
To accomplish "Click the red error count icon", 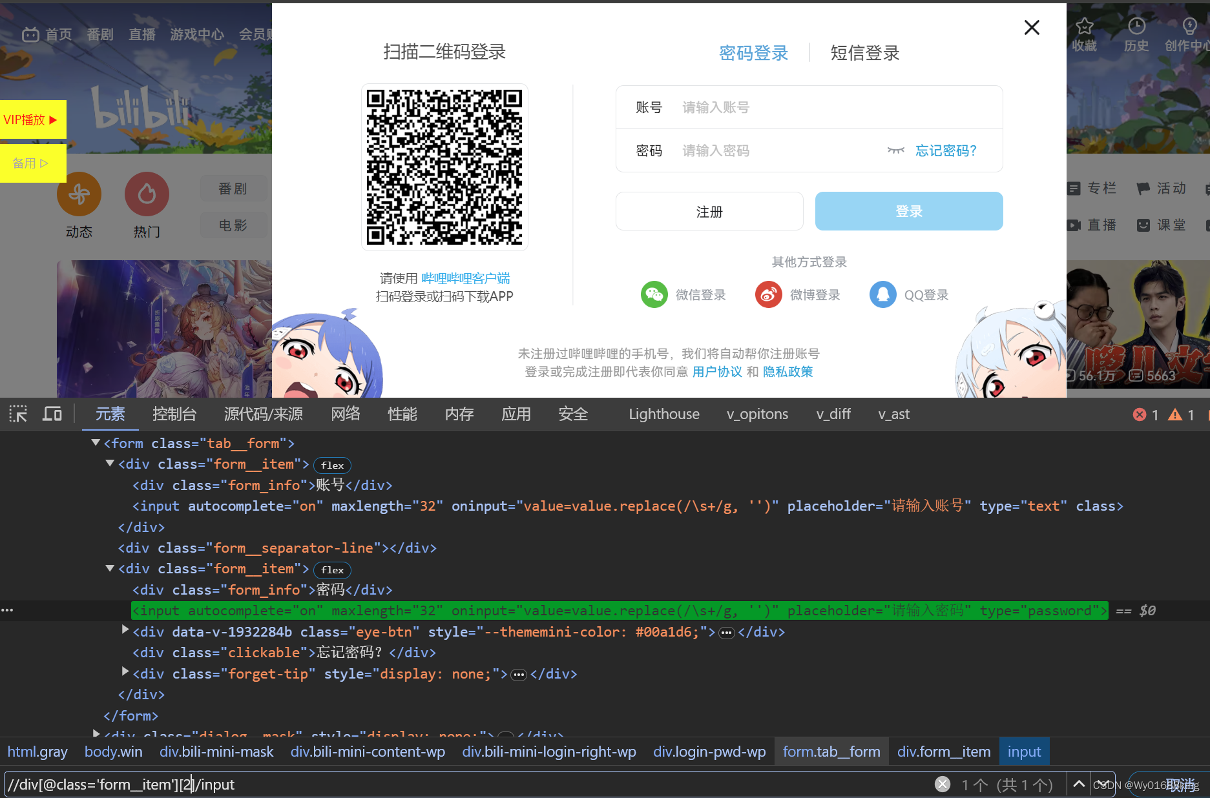I will 1140,414.
